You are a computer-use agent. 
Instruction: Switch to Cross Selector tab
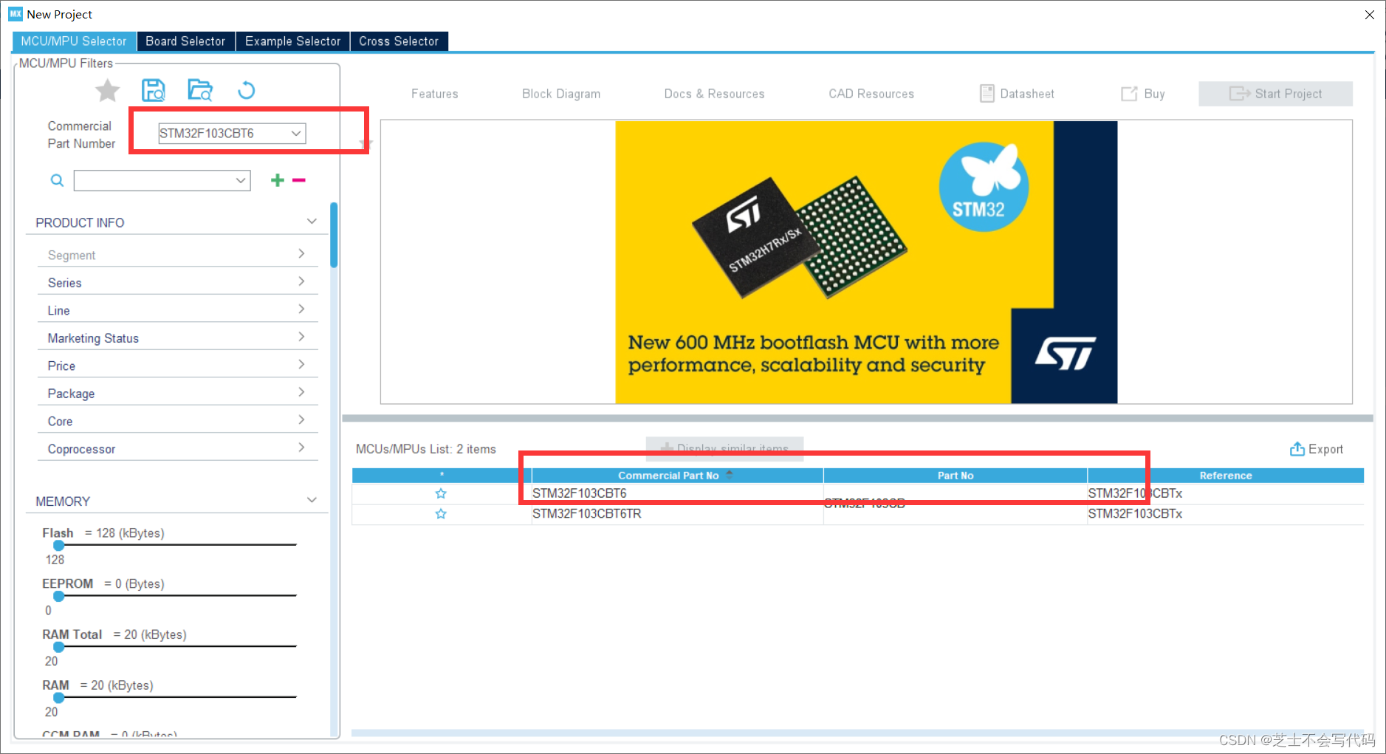click(x=399, y=41)
